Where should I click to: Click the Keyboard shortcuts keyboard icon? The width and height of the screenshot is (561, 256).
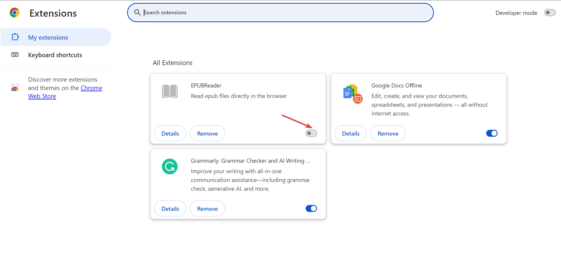coord(15,55)
